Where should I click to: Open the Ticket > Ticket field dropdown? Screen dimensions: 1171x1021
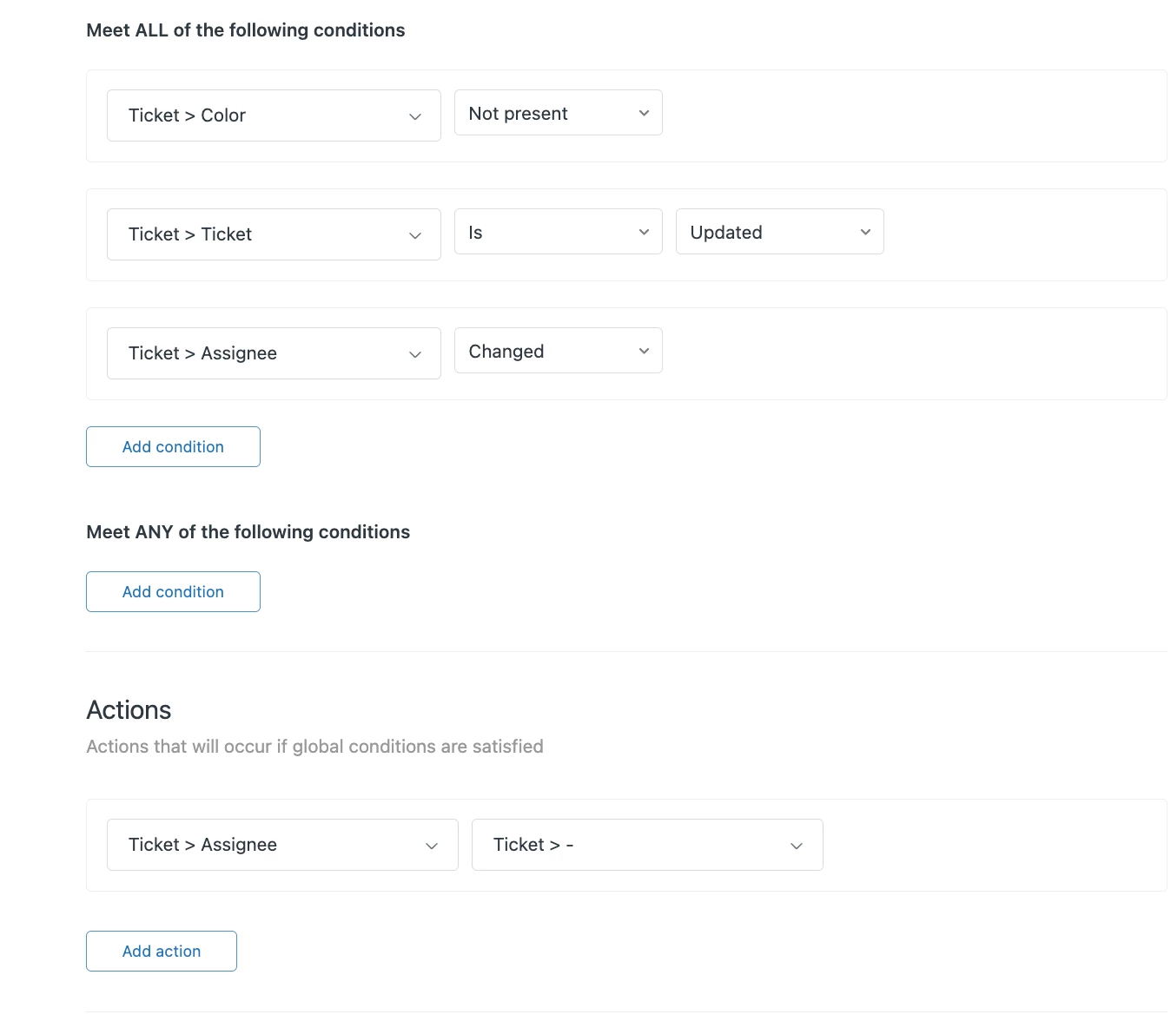click(273, 234)
